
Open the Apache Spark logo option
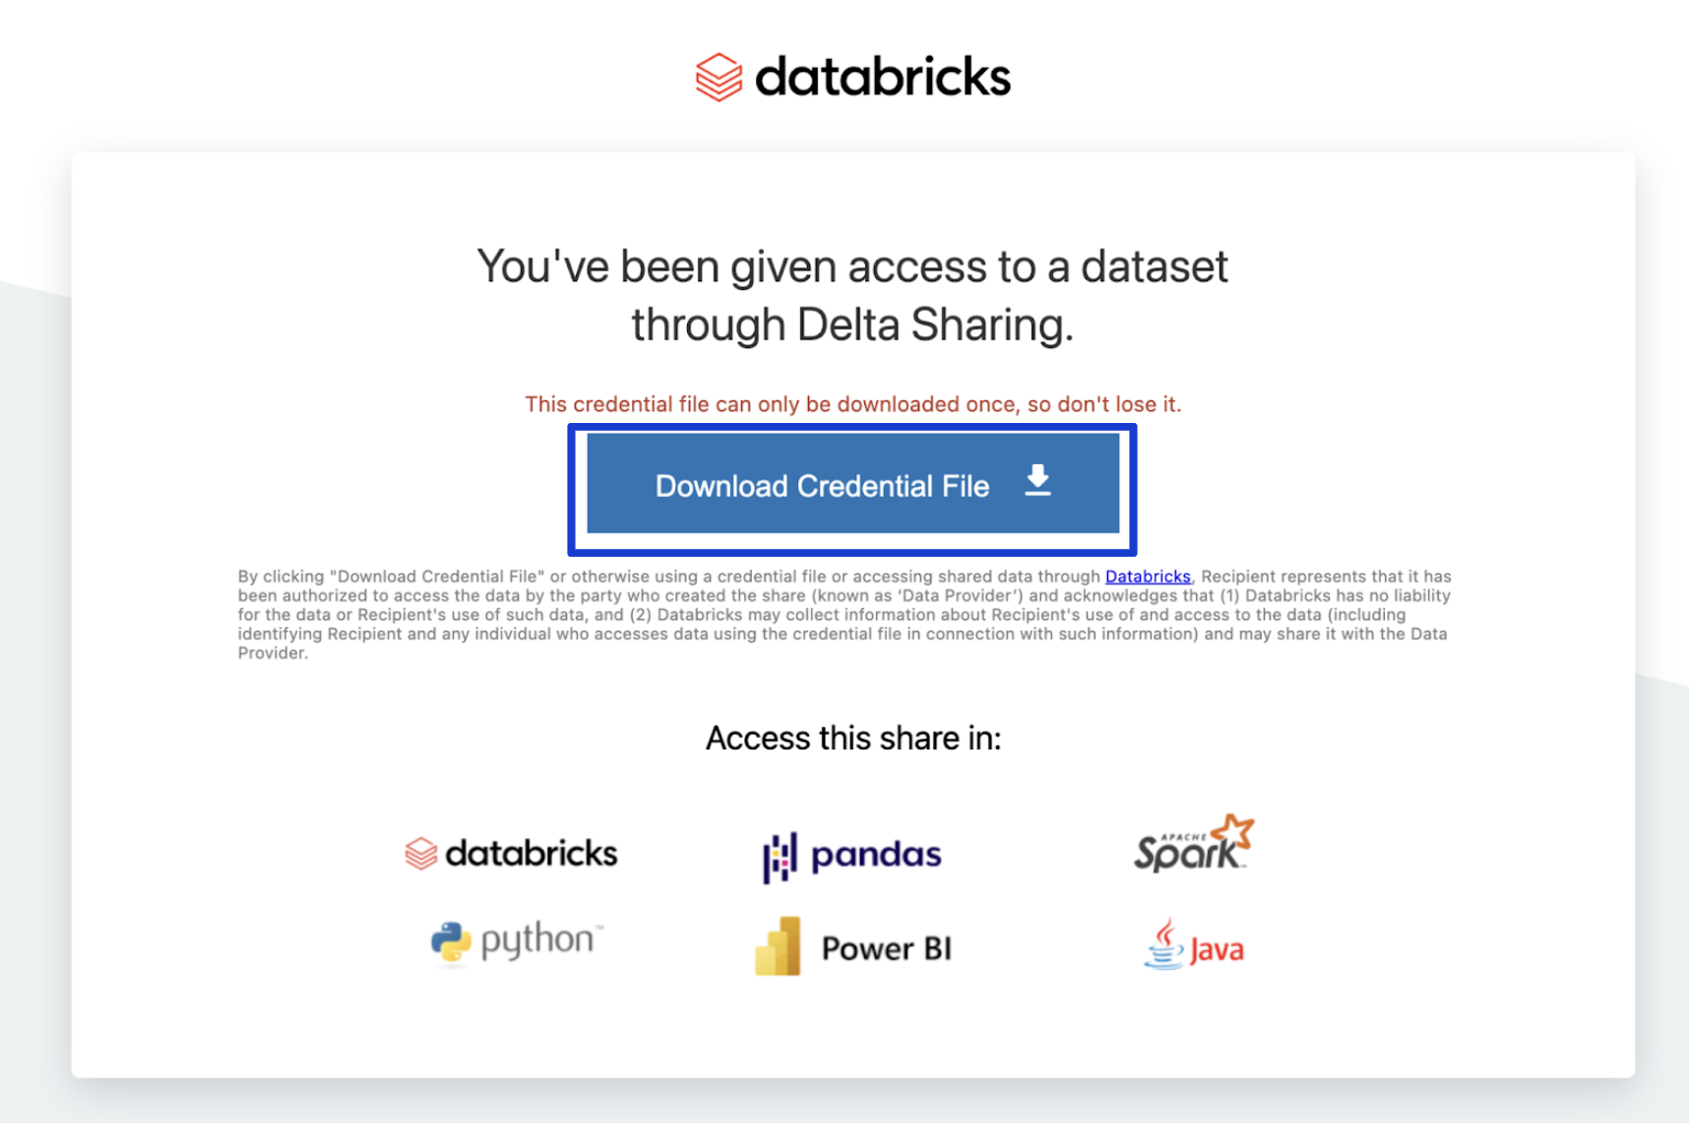click(x=1189, y=848)
